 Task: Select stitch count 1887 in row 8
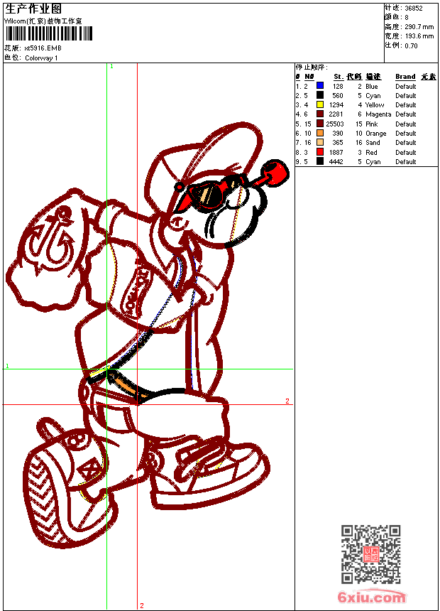pyautogui.click(x=336, y=153)
